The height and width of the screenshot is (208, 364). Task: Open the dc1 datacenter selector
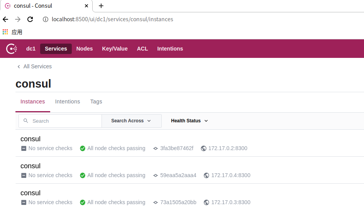point(31,49)
